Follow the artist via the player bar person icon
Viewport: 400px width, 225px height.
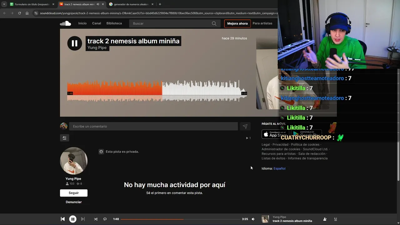(325, 219)
